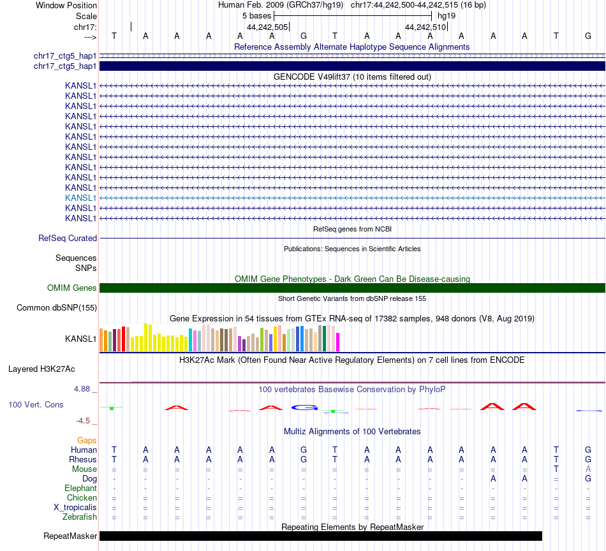Click the dark blue chr17_ctg5_hap1 alignment bar
Viewport: 606px width, 551px height.
tap(352, 66)
